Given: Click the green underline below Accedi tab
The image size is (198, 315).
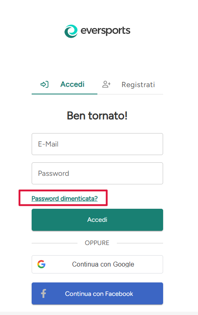Looking at the screenshot, I should click(65, 94).
